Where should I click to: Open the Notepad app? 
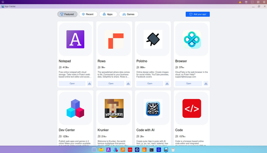point(72,83)
